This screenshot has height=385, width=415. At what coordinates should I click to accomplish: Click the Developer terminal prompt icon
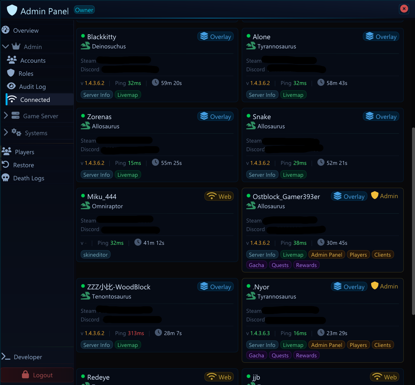click(x=6, y=356)
